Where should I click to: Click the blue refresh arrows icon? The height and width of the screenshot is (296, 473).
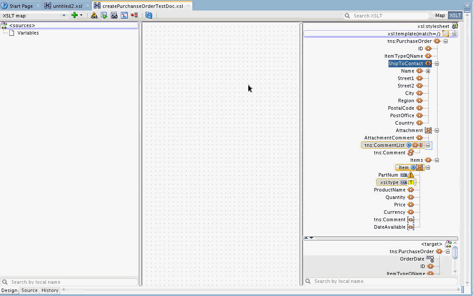click(149, 15)
